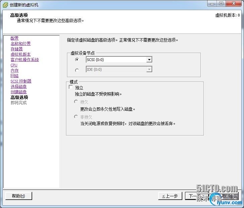Viewport: 244px width, 208px height.
Task: Click the 帮助(H) button
Action: pyautogui.click(x=19, y=196)
